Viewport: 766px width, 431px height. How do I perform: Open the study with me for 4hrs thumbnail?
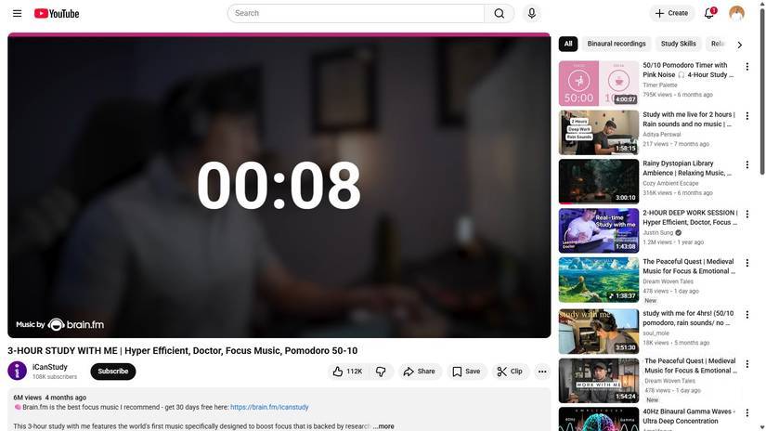pyautogui.click(x=599, y=332)
